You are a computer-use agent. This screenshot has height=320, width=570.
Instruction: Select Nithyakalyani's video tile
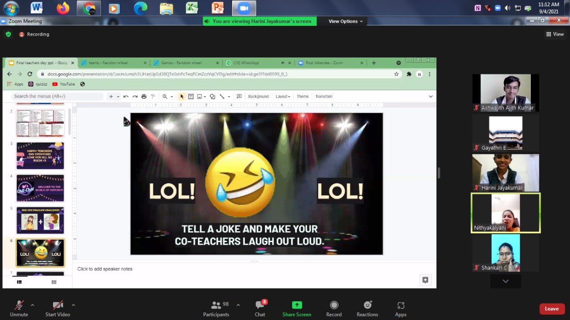click(x=505, y=213)
